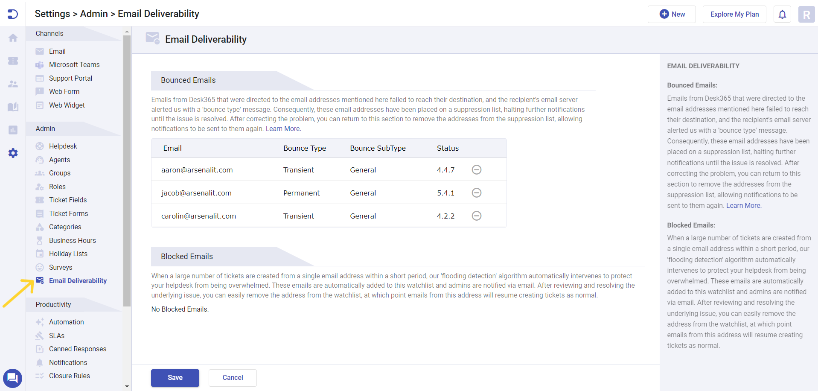View the Reports icon in the sidebar

click(x=13, y=130)
